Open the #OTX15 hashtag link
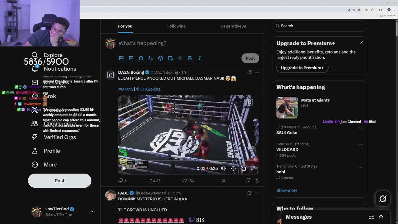 [x=126, y=89]
